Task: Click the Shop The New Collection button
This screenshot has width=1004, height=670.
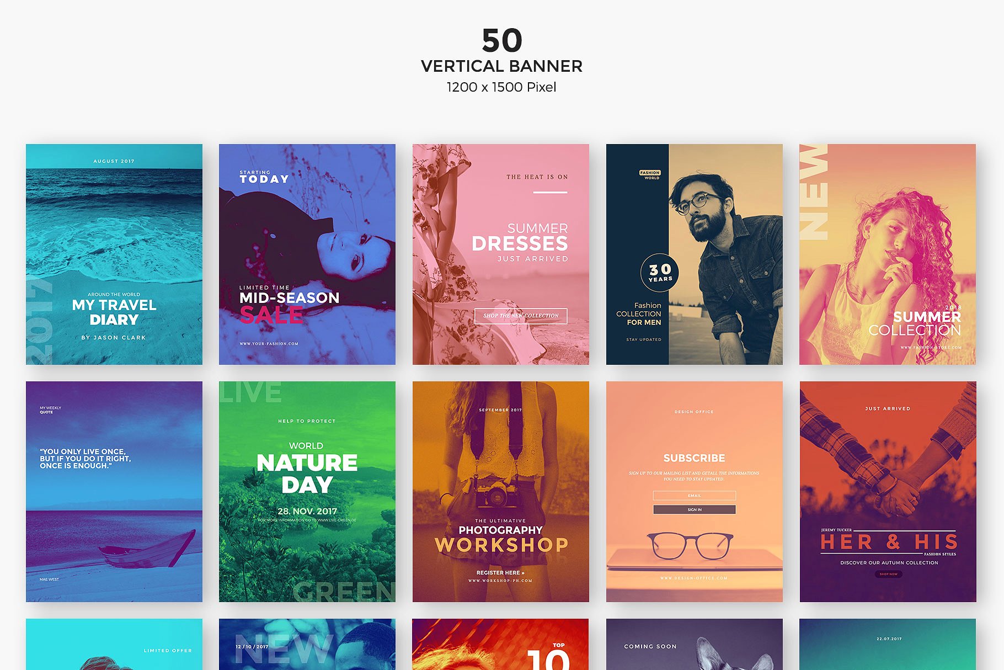Action: click(521, 316)
